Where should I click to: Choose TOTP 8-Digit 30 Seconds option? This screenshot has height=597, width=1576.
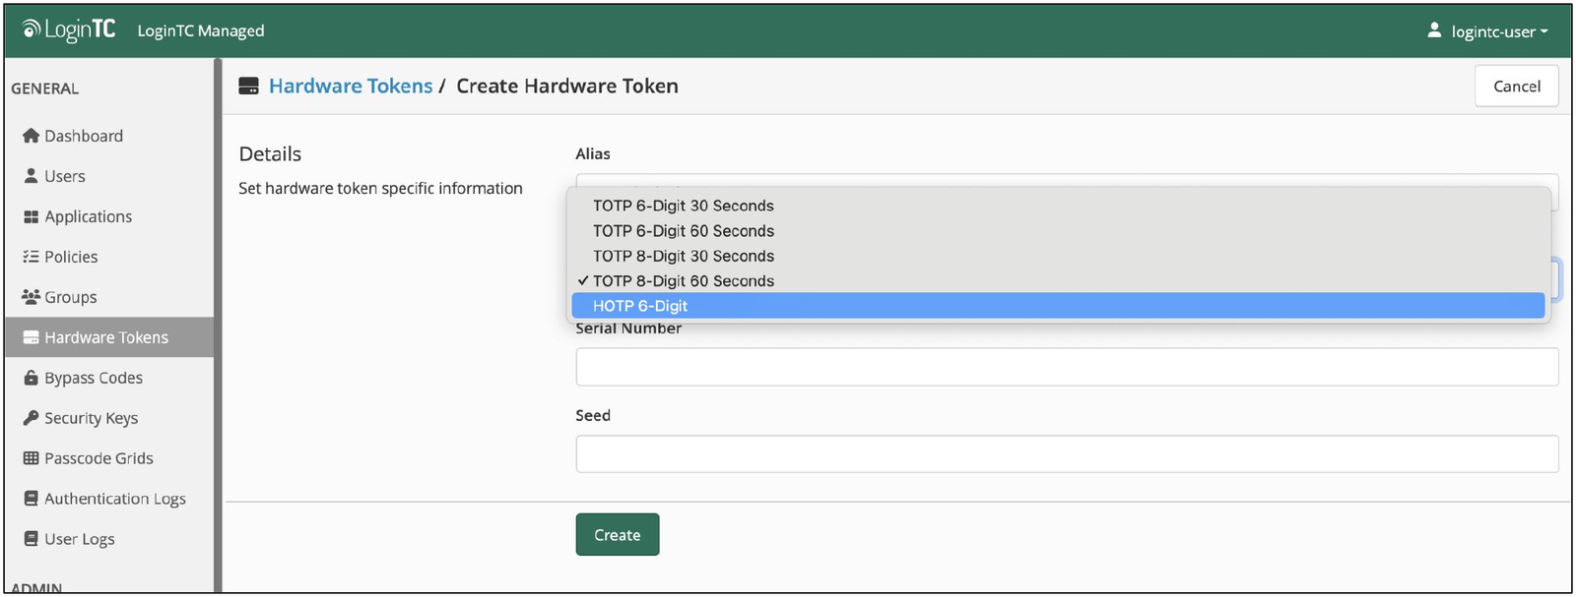click(1058, 256)
